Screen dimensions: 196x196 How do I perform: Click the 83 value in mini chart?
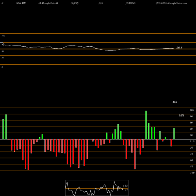click(x=126, y=186)
